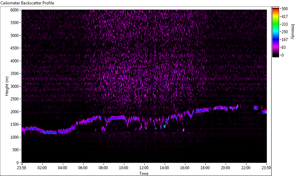
Task: Click the 3000 height axis value
Action: coord(14,86)
